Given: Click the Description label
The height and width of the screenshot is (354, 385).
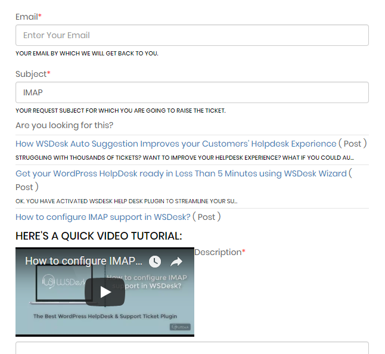Looking at the screenshot, I should pos(220,252).
